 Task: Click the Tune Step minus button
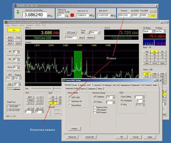coord(88,32)
